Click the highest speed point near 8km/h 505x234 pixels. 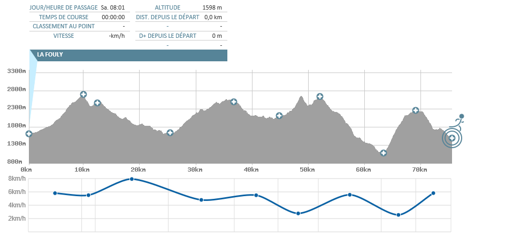132,179
